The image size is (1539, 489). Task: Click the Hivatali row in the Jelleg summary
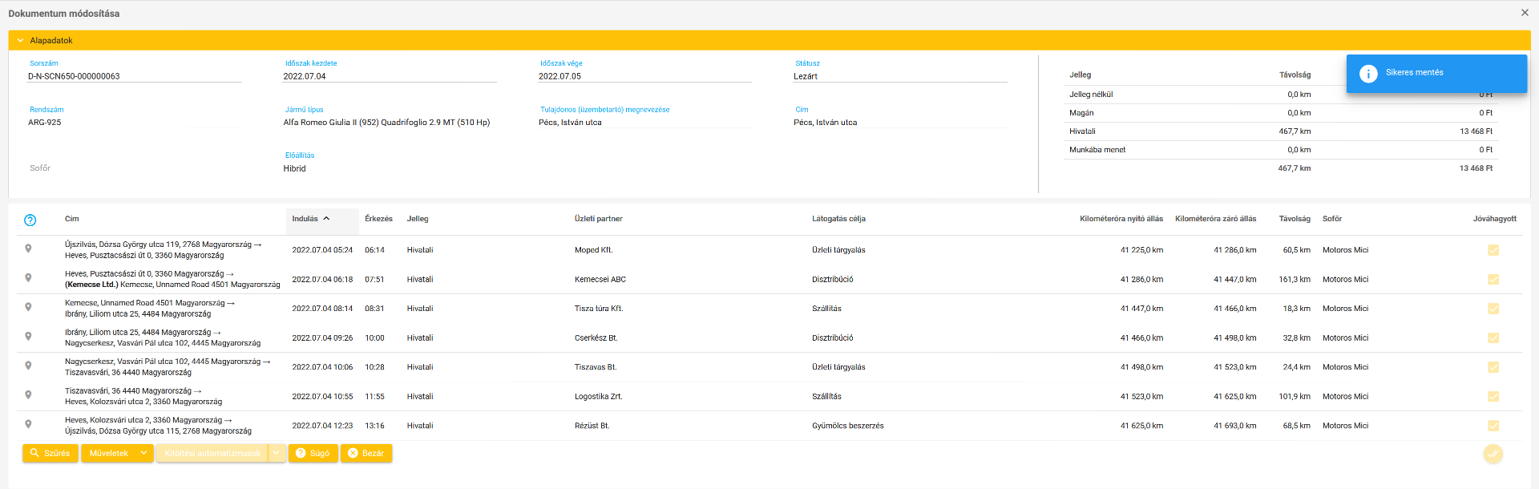click(1281, 131)
